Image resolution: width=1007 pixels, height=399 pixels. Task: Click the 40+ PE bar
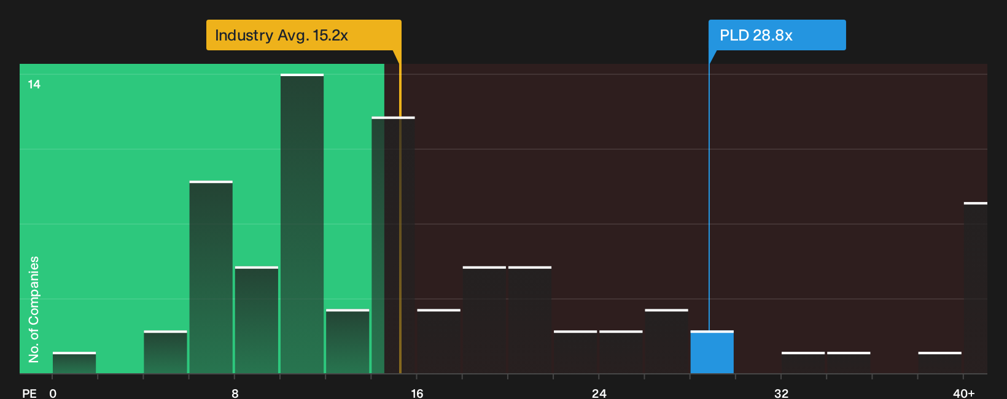(x=976, y=288)
